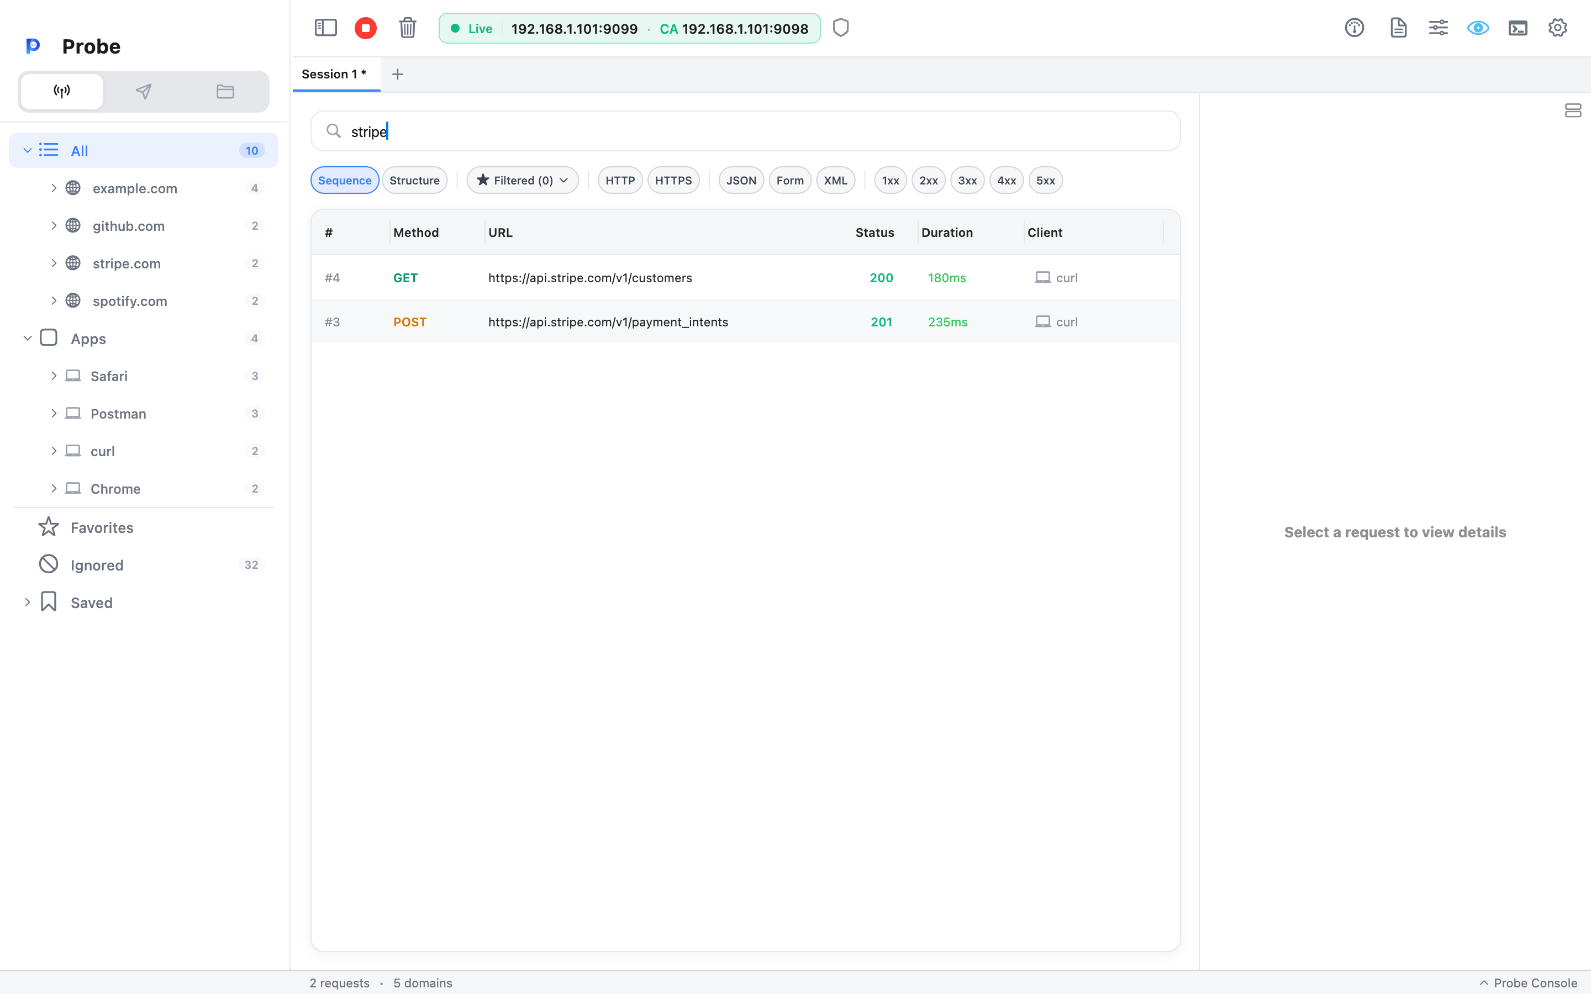This screenshot has width=1591, height=994.
Task: Sort by the Status column header
Action: [x=874, y=232]
